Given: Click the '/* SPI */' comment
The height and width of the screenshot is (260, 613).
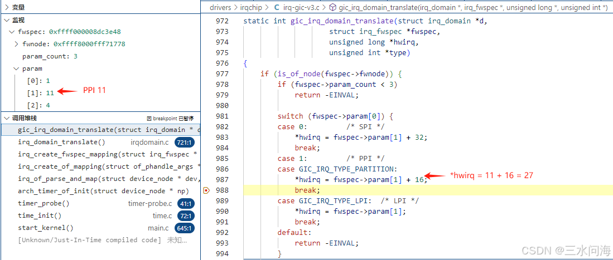Looking at the screenshot, I should click(x=365, y=127).
